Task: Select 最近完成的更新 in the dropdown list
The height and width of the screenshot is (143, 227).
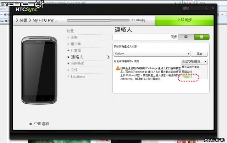Action: click(191, 67)
